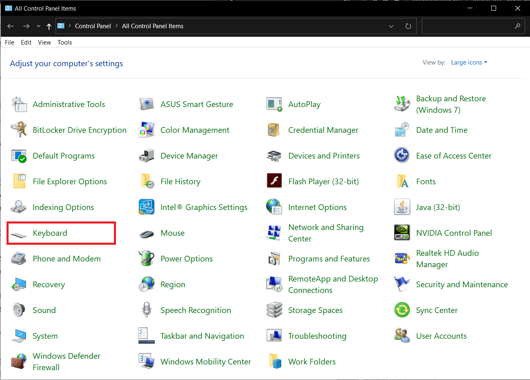The width and height of the screenshot is (530, 380).
Task: Click the refresh button in the address bar
Action: coord(408,26)
